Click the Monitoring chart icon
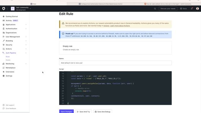The height and width of the screenshot is (113, 201). (3, 64)
